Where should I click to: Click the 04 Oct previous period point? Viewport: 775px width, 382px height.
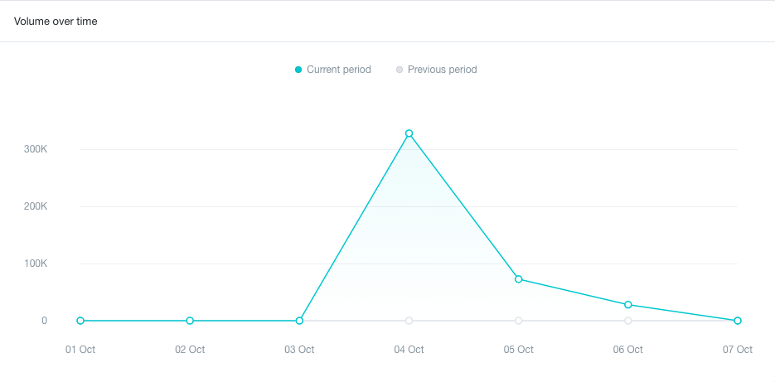tap(409, 321)
